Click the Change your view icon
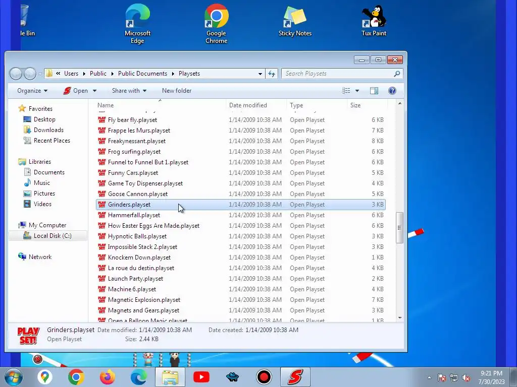Screen dimensions: 517x387 pyautogui.click(x=346, y=91)
